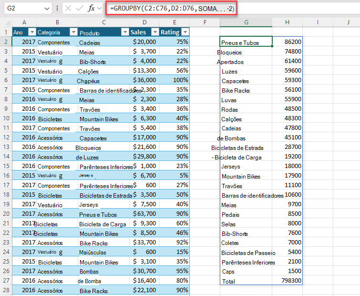Click the 5% rating cell
Viewport: 360px width, 296px height.
click(x=175, y=175)
